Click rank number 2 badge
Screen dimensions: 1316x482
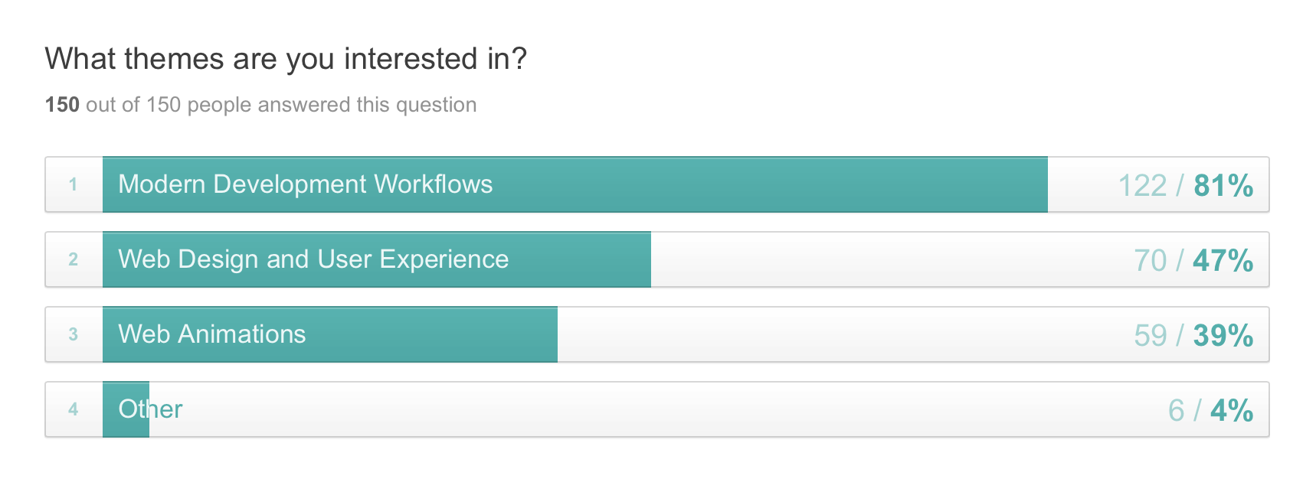click(x=74, y=259)
